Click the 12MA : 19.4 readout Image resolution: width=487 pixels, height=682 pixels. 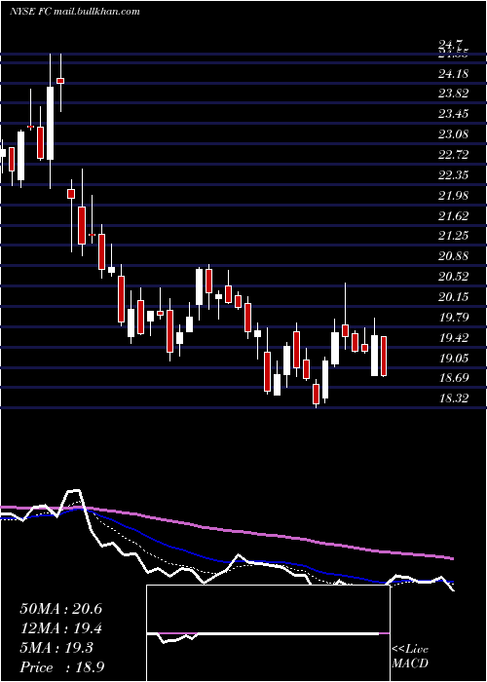(x=60, y=628)
